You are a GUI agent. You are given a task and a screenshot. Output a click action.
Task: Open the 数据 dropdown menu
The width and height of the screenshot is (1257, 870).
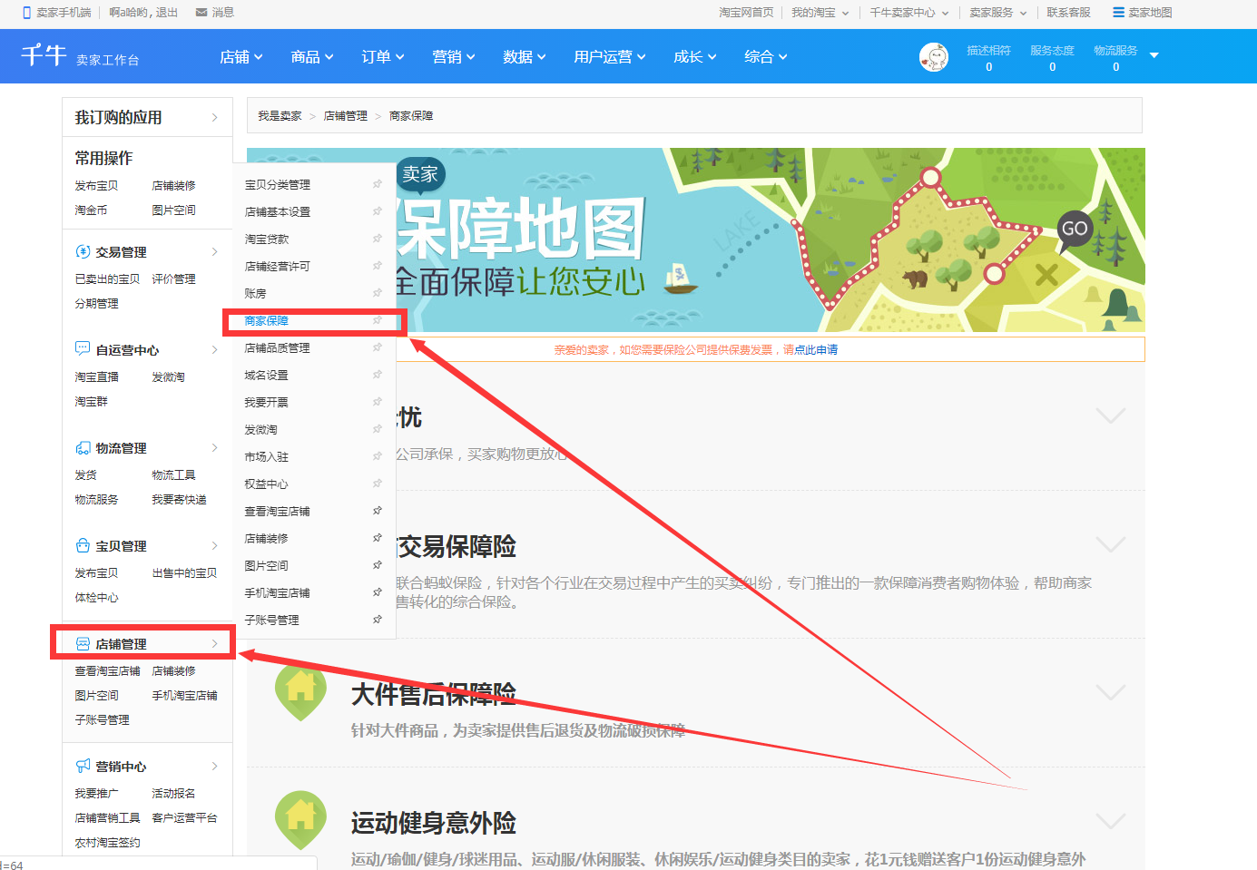click(525, 56)
